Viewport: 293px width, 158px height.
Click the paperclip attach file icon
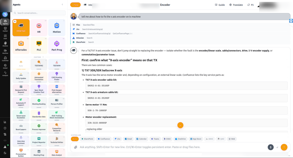(76, 147)
